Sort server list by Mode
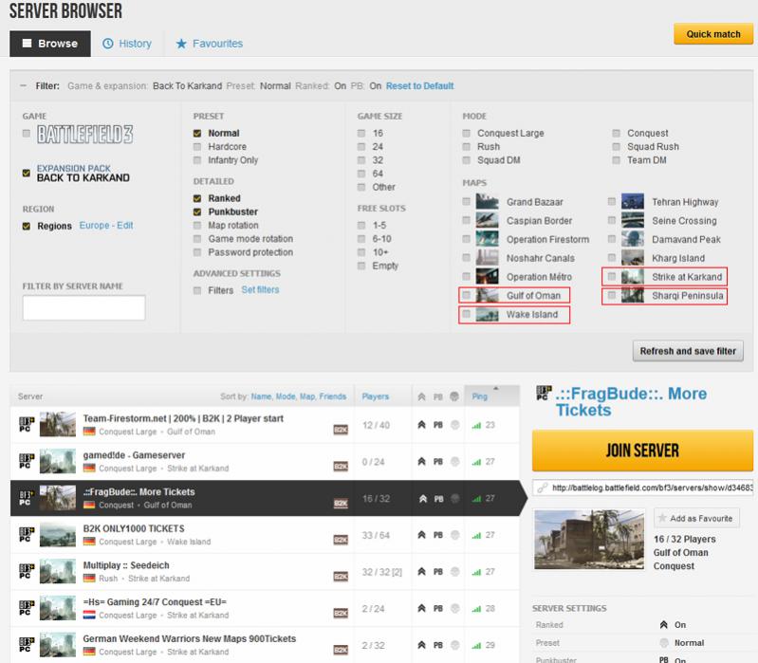Image resolution: width=758 pixels, height=663 pixels. click(286, 396)
